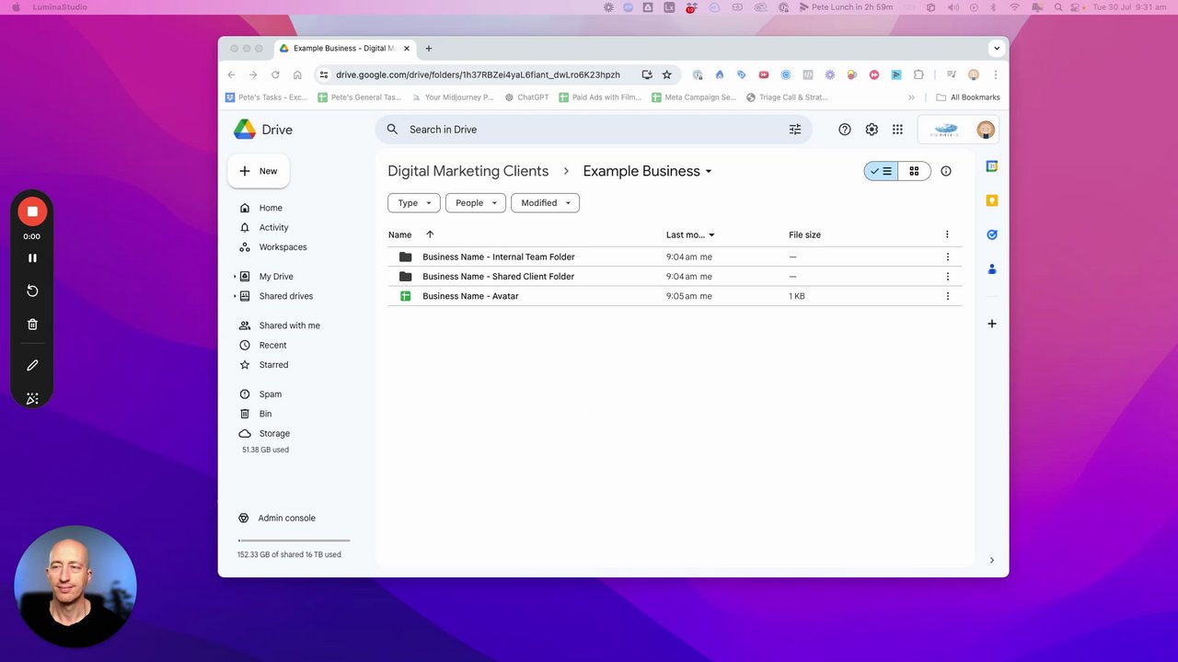Image resolution: width=1178 pixels, height=662 pixels.
Task: Open the ChatGPT bookmark
Action: click(526, 97)
